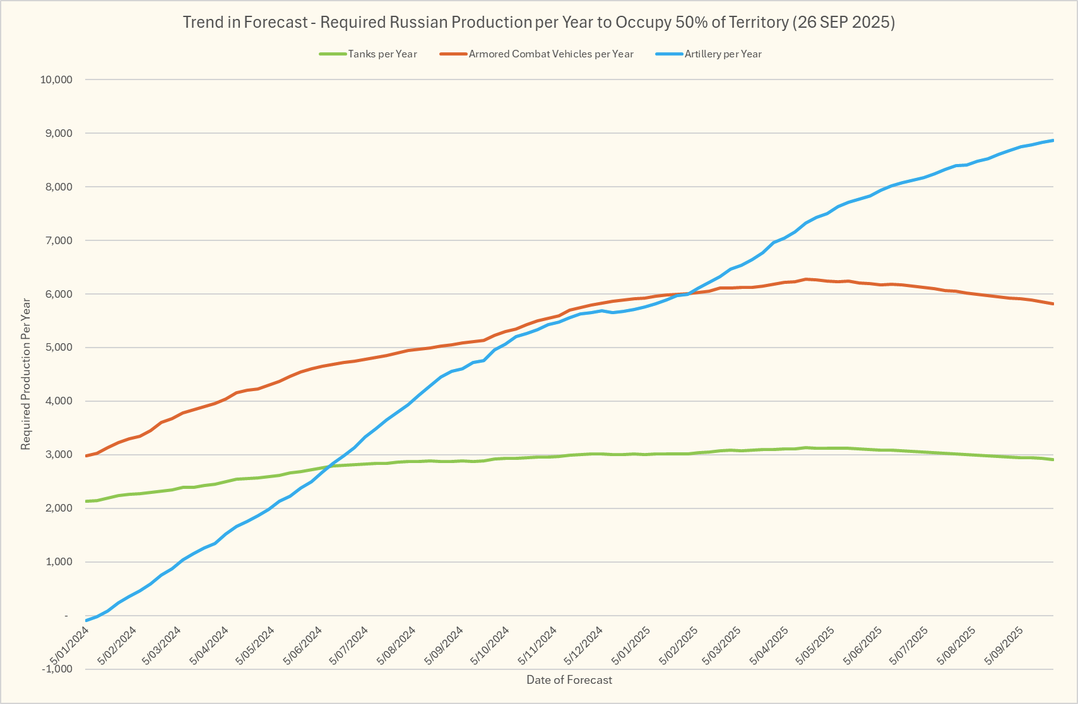Click the 5/01/2024 date label
Viewport: 1078px width, 704px height.
[x=71, y=645]
